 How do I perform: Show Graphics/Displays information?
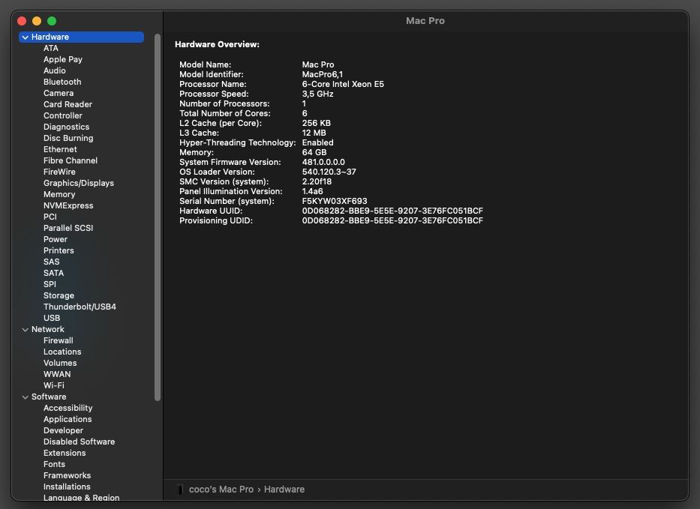coord(79,183)
